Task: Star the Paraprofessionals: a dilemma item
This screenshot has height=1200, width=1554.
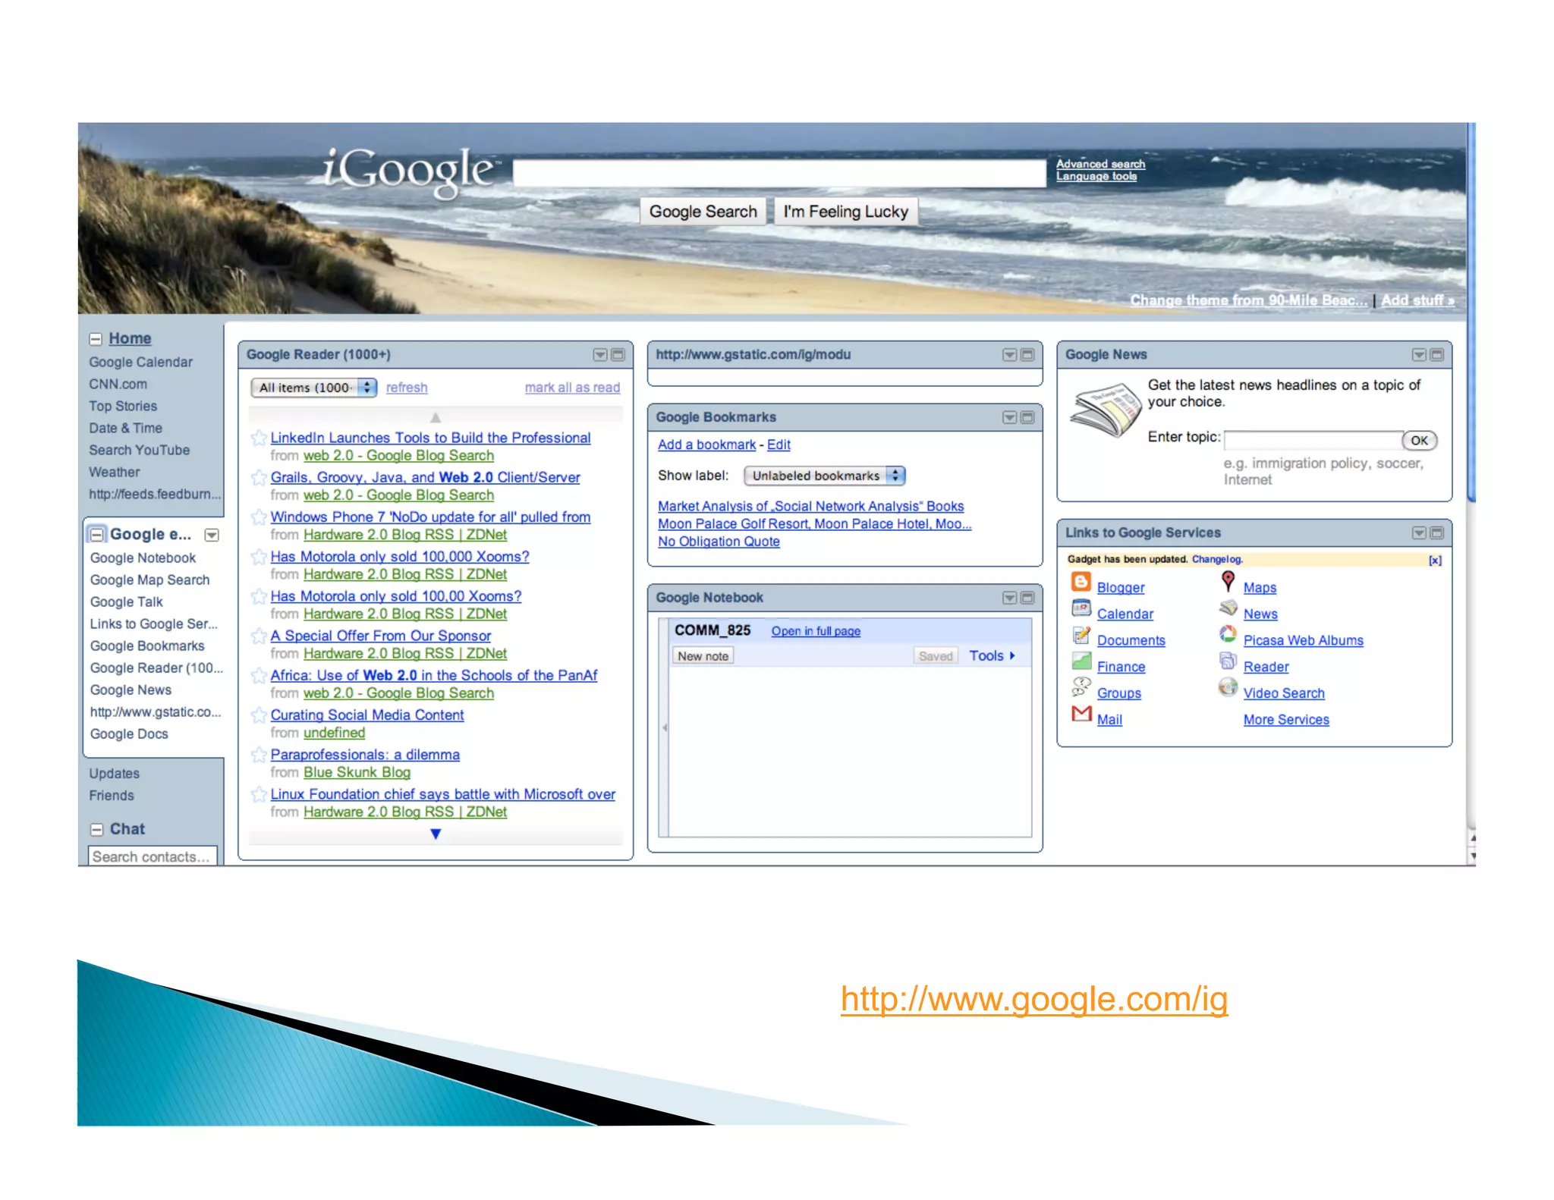Action: point(259,755)
